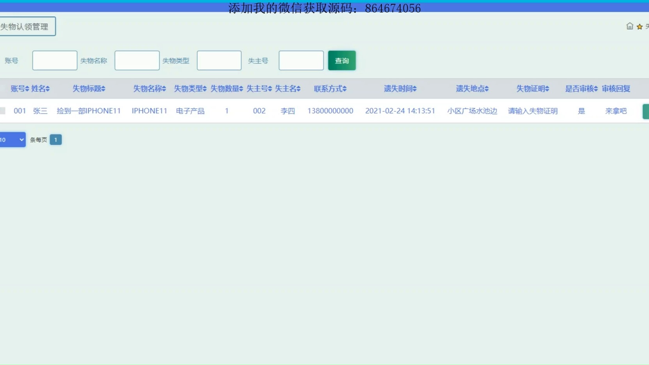This screenshot has width=649, height=365.
Task: Sort by 是否审核 column header
Action: coord(581,89)
